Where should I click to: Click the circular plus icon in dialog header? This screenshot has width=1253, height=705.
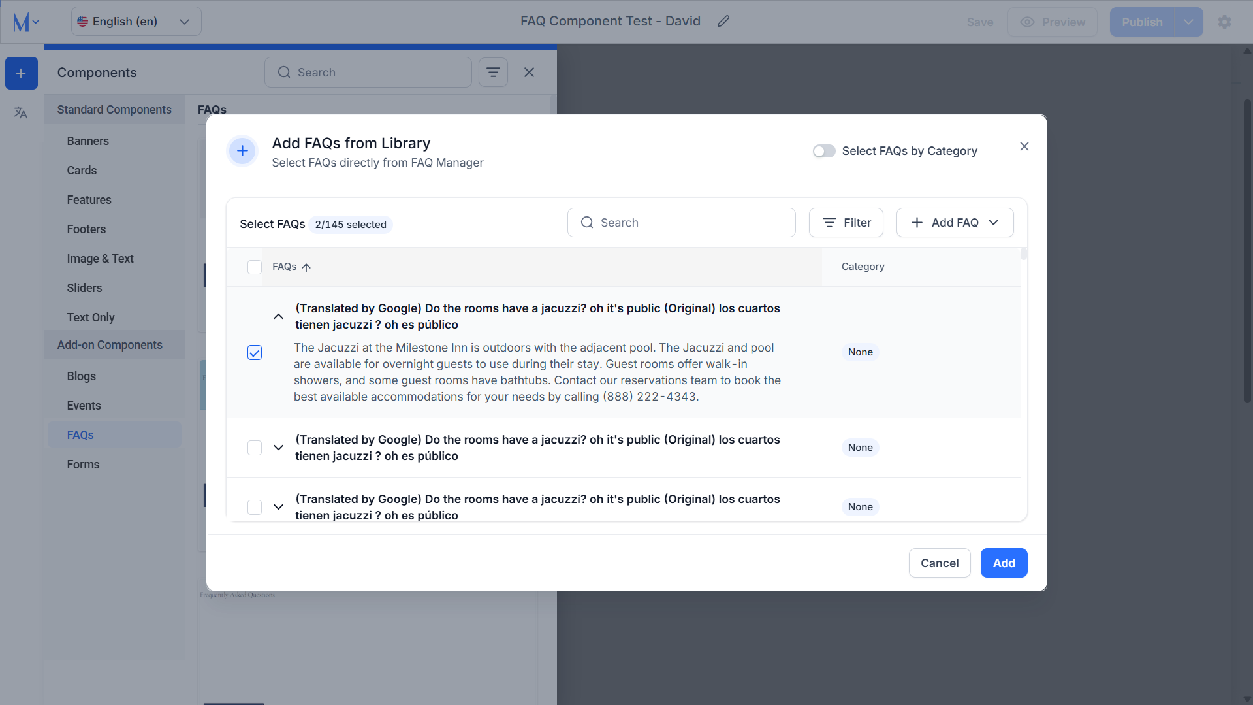click(242, 151)
